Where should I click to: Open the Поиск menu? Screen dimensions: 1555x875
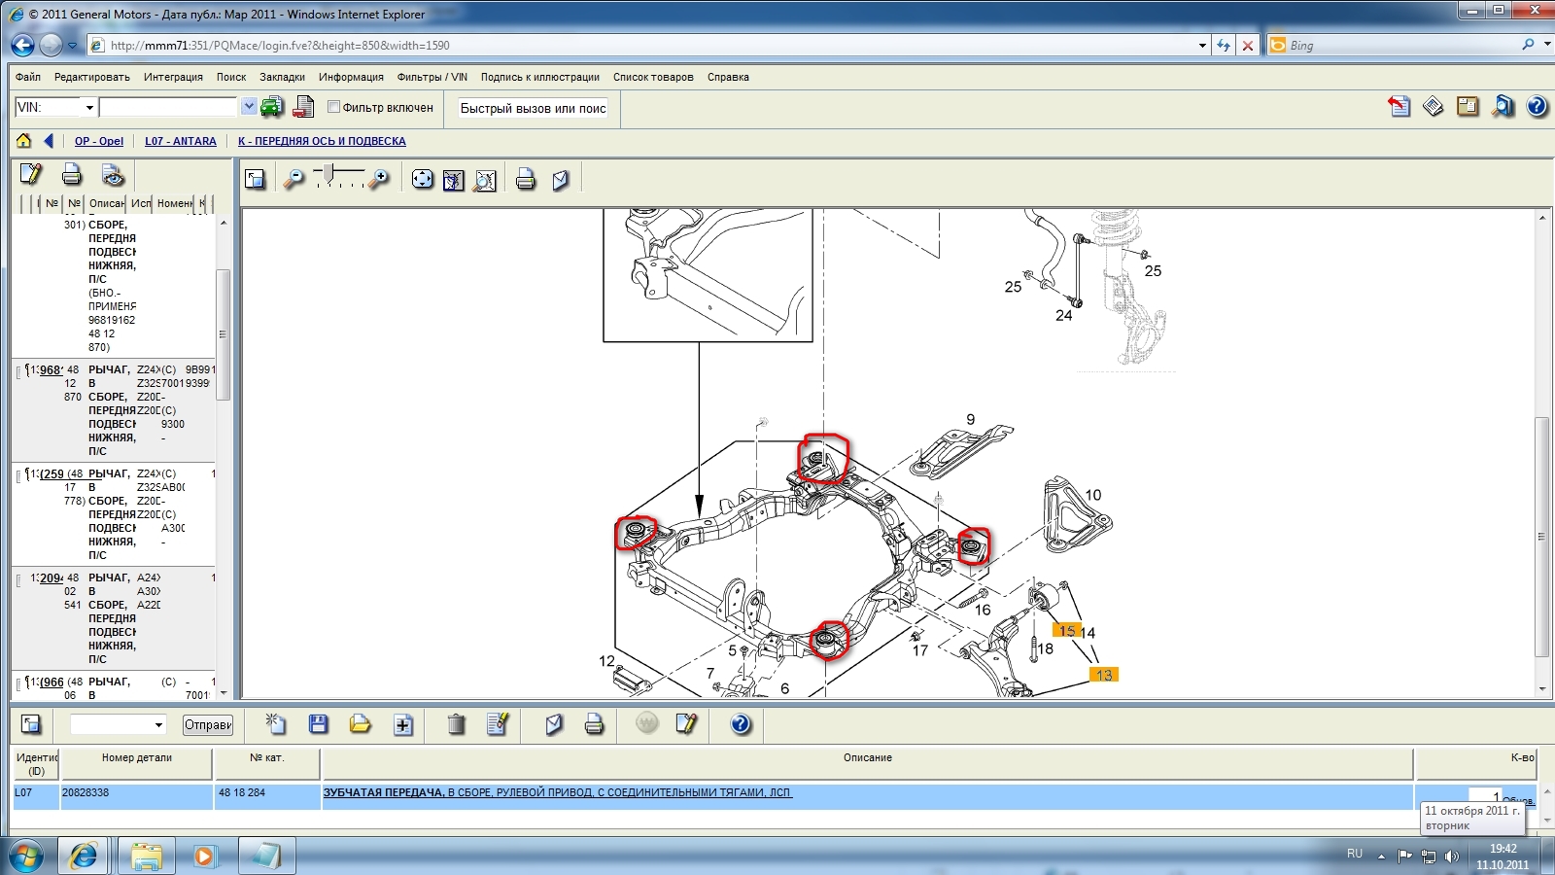pyautogui.click(x=231, y=77)
